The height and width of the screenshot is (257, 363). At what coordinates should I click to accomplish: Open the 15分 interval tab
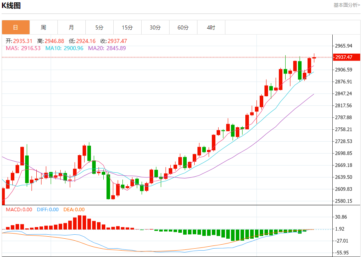pos(127,27)
